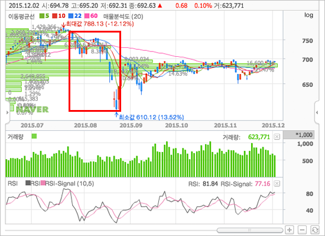Click the 2015.12.02 date in header

click(24, 5)
